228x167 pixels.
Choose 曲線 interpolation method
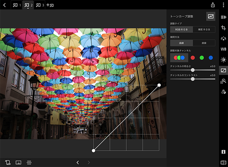pos(181,43)
